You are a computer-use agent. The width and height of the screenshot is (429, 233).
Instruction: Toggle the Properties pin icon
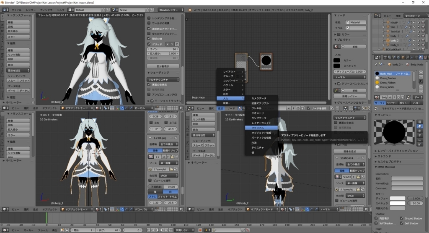click(x=376, y=64)
